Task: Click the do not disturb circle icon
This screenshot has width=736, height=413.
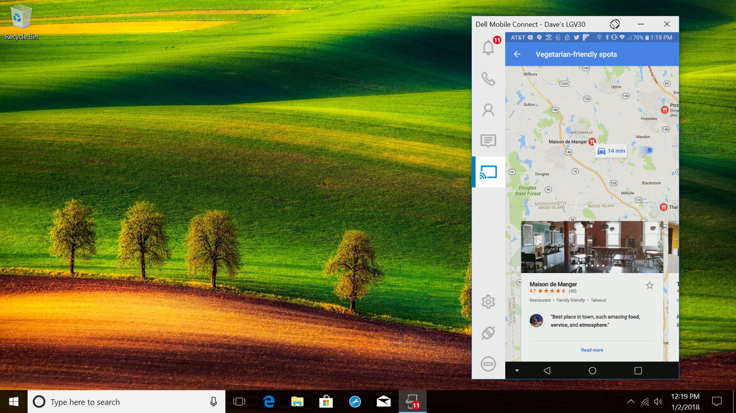Action: 488,364
